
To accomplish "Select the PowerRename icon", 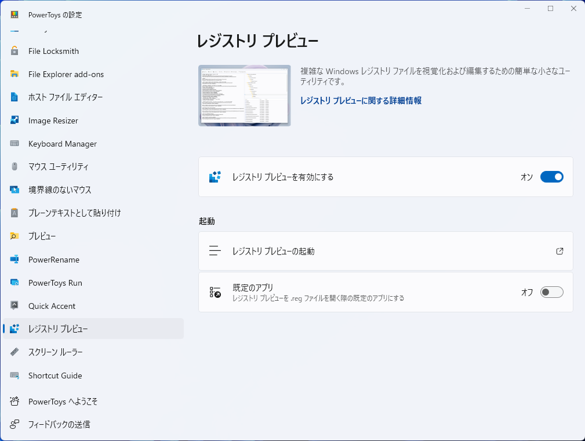I will 15,260.
